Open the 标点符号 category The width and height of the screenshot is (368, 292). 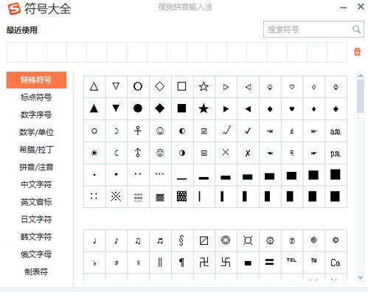coord(36,97)
